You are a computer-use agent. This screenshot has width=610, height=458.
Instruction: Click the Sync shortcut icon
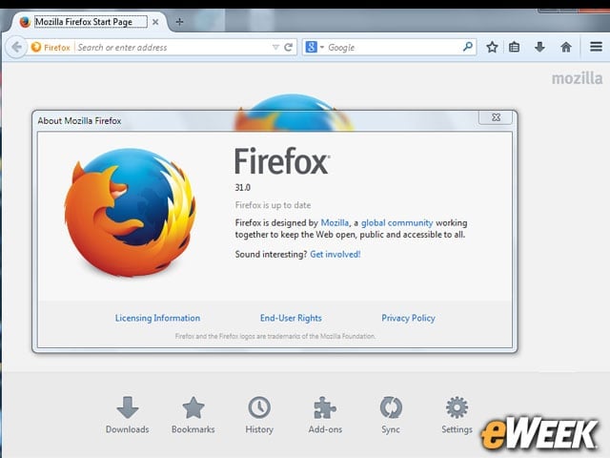coord(391,407)
